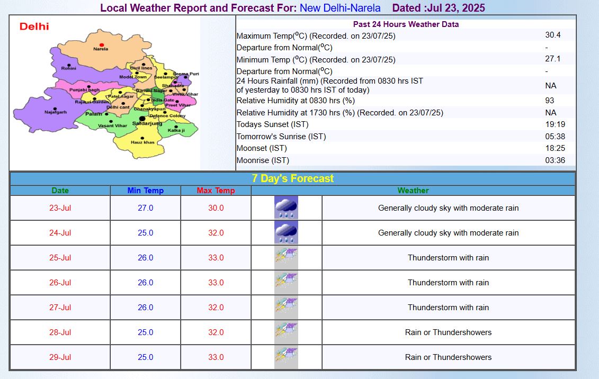Image resolution: width=599 pixels, height=379 pixels.
Task: Click the Relative Humidity at 0830 value 93
Action: tap(550, 101)
